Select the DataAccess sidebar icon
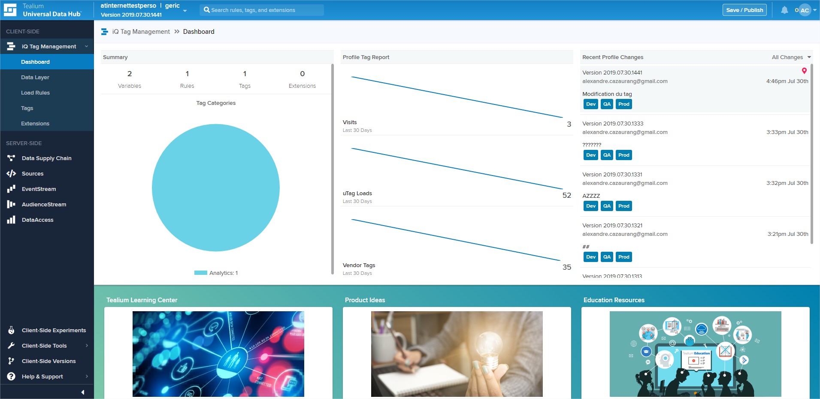Image resolution: width=820 pixels, height=399 pixels. pos(10,220)
